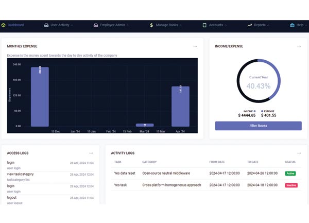309x223 pixels.
Task: Click the Dashboard cube icon
Action: tap(4, 25)
